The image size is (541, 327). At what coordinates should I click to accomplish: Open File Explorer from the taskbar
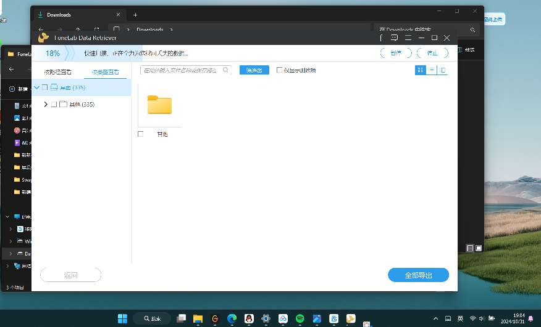[198, 318]
